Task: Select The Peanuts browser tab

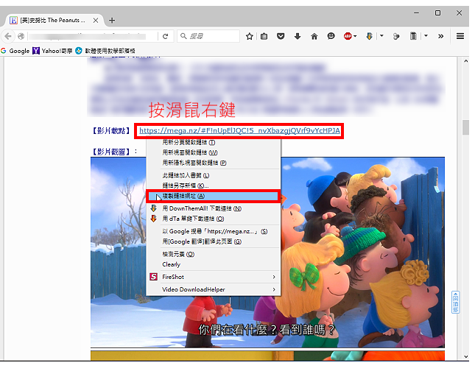Action: click(53, 21)
